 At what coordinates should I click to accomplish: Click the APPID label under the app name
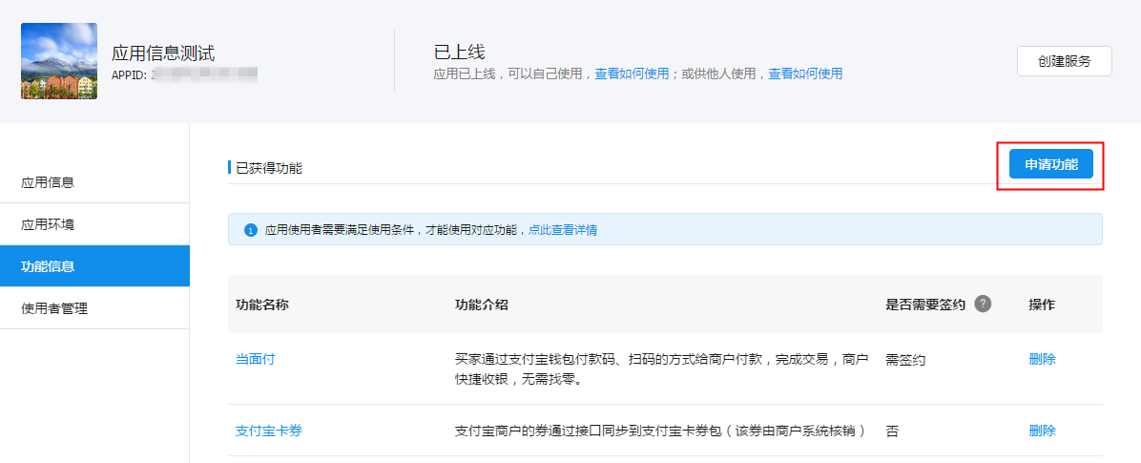tap(131, 74)
